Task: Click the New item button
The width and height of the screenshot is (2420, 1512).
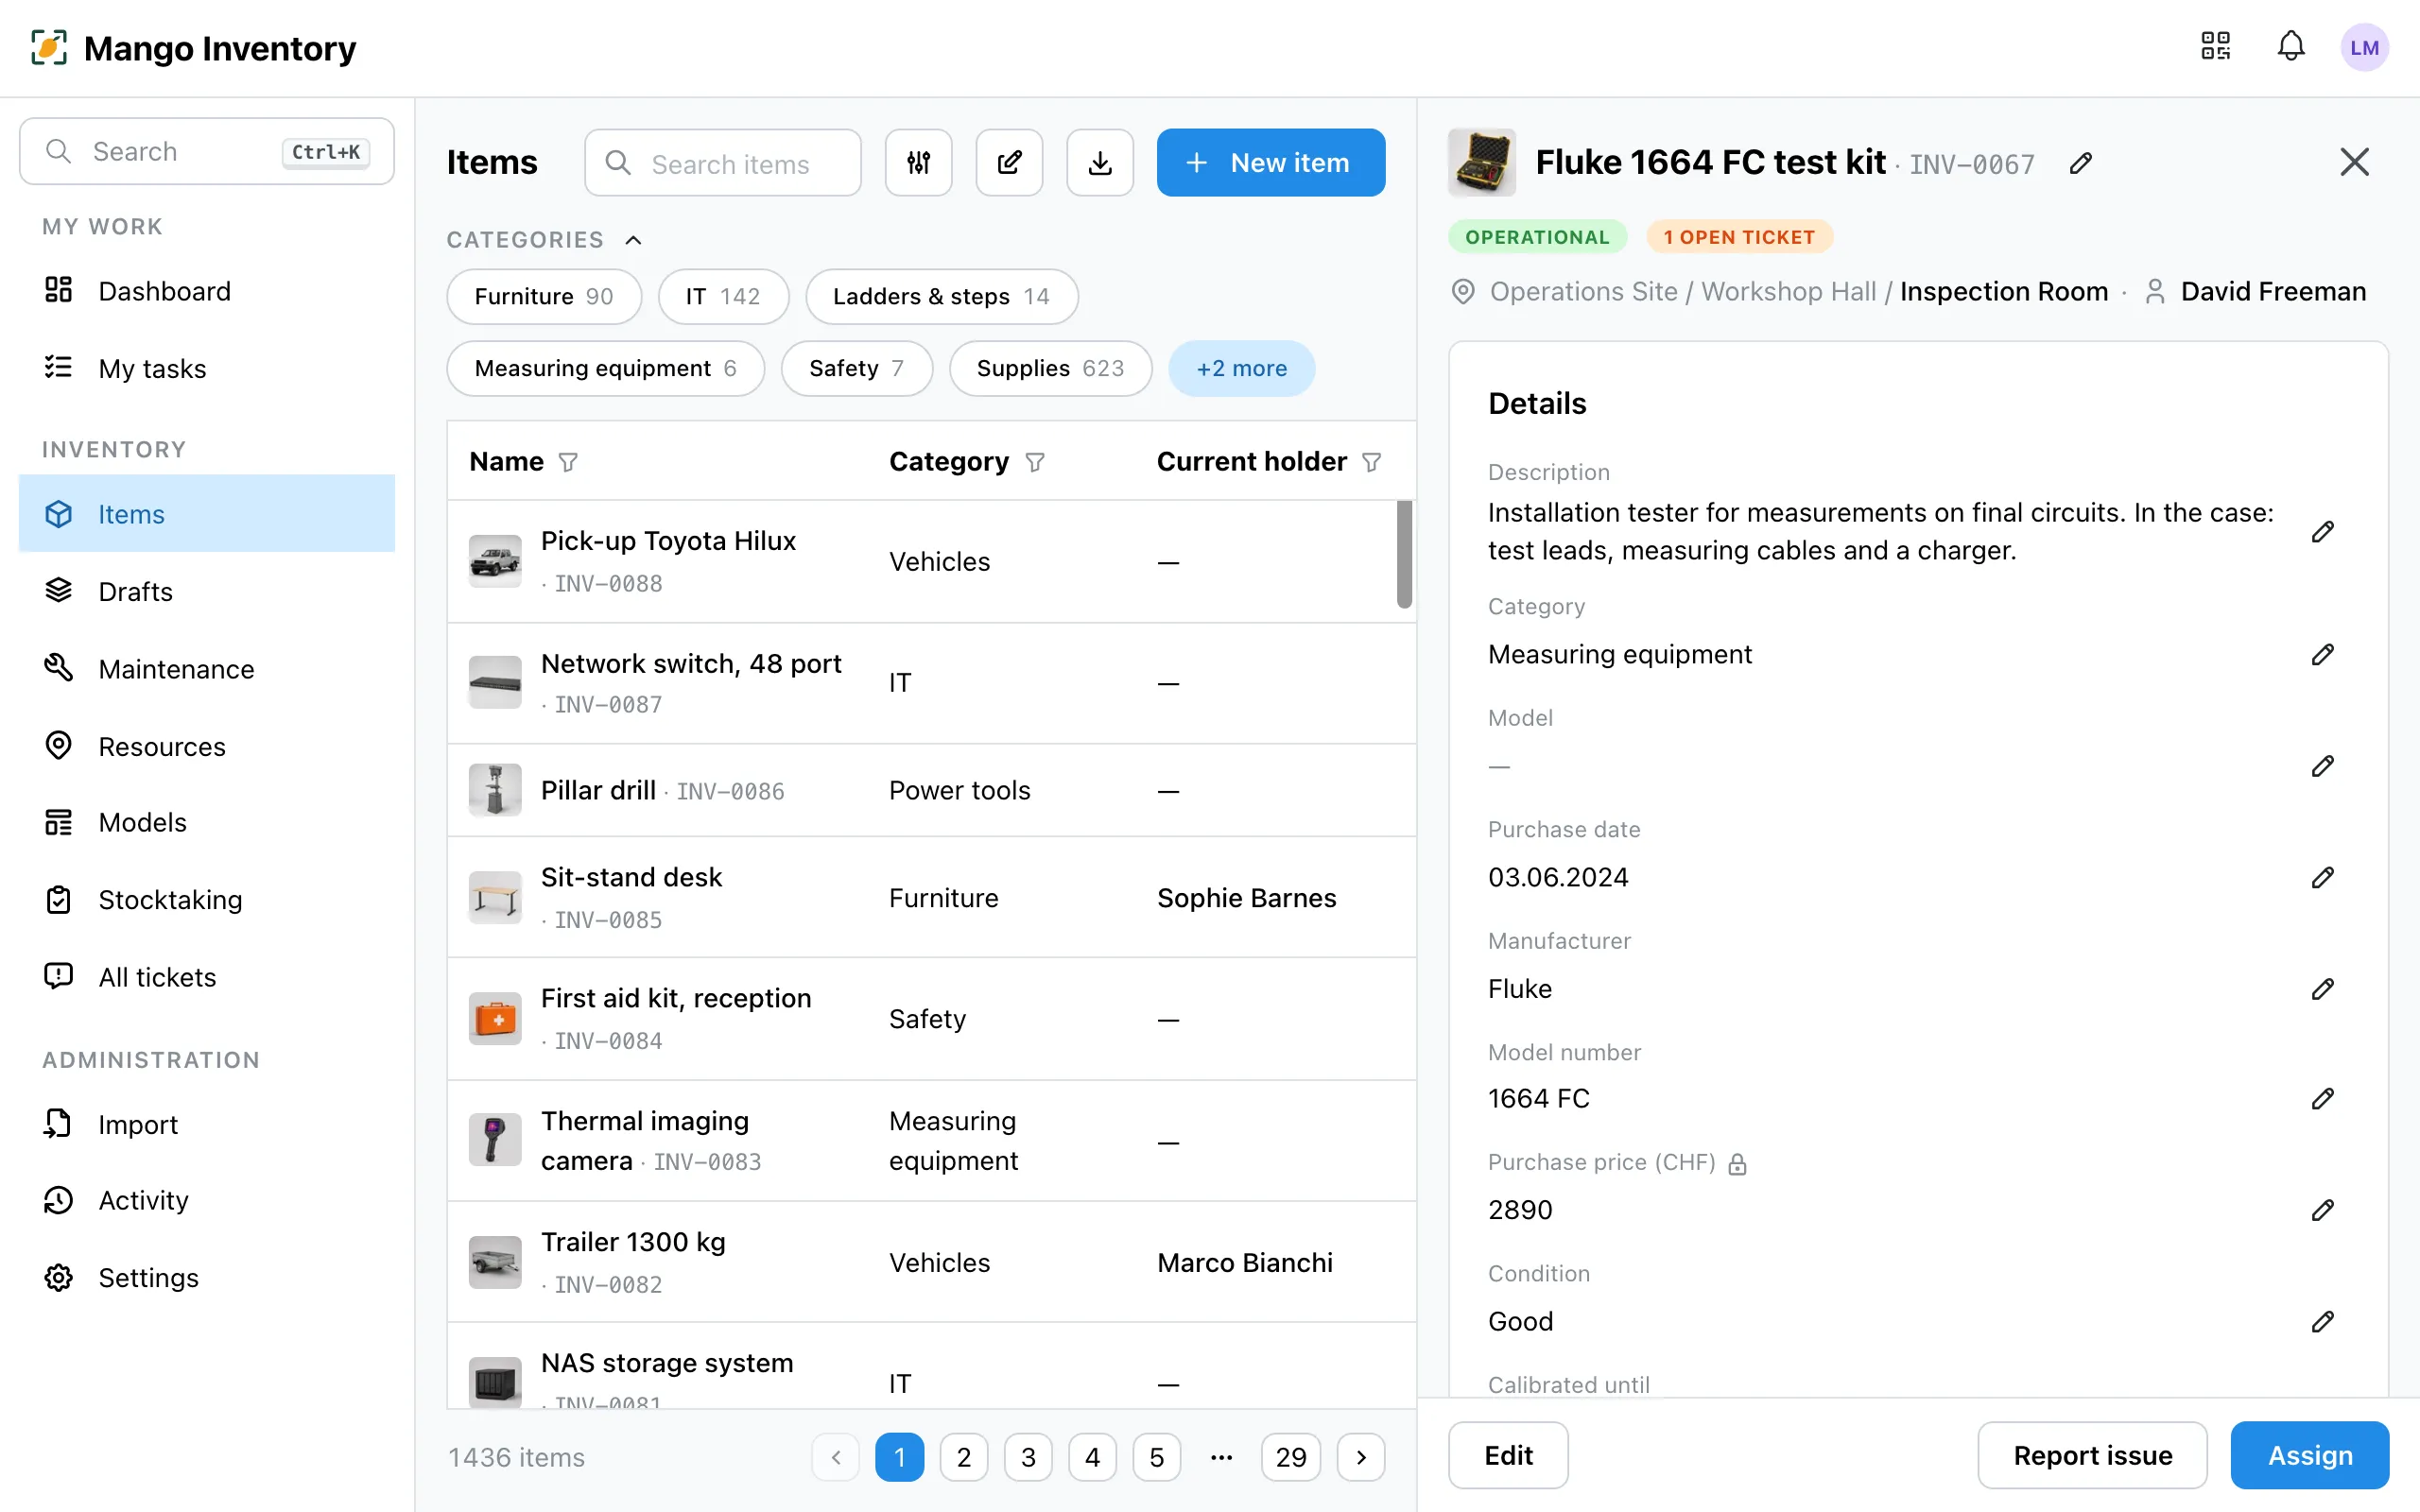Action: pyautogui.click(x=1270, y=162)
